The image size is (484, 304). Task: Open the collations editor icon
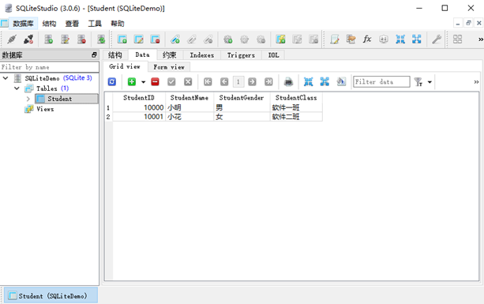click(384, 39)
